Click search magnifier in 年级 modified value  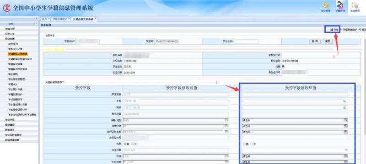344,101
